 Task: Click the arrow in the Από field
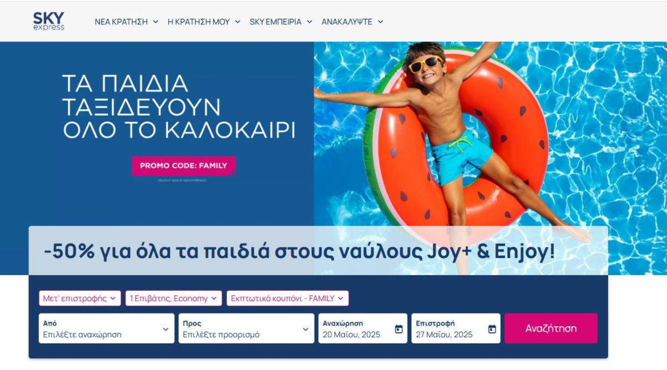pyautogui.click(x=166, y=329)
